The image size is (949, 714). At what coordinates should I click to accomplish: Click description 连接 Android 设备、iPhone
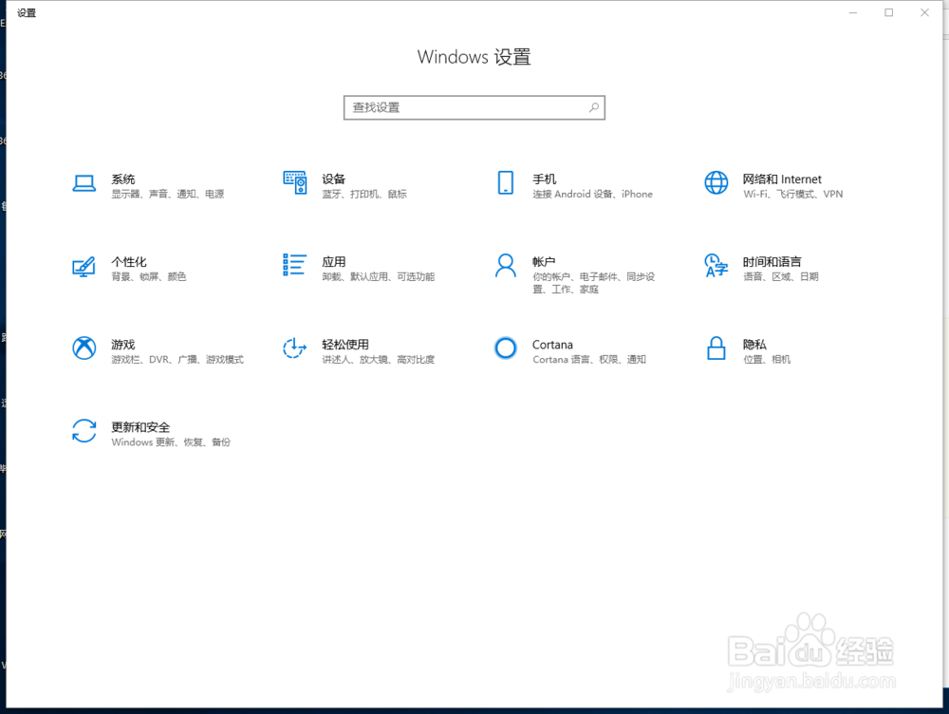[592, 194]
